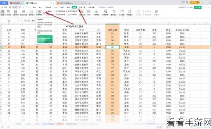211x129 pixels.
Task: Select the name cell 小明
Action: tap(23, 99)
